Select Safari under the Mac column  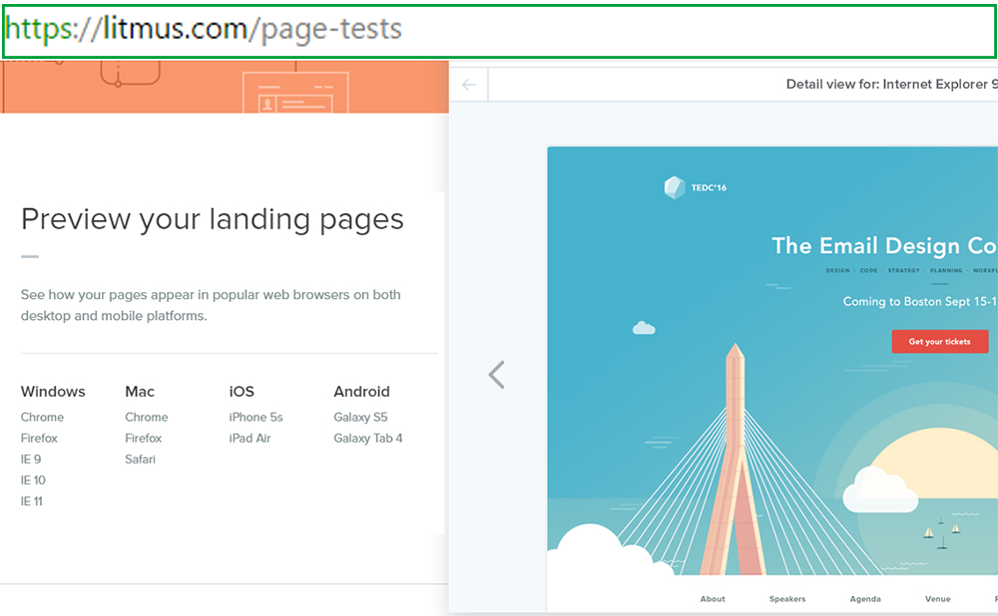(x=141, y=460)
